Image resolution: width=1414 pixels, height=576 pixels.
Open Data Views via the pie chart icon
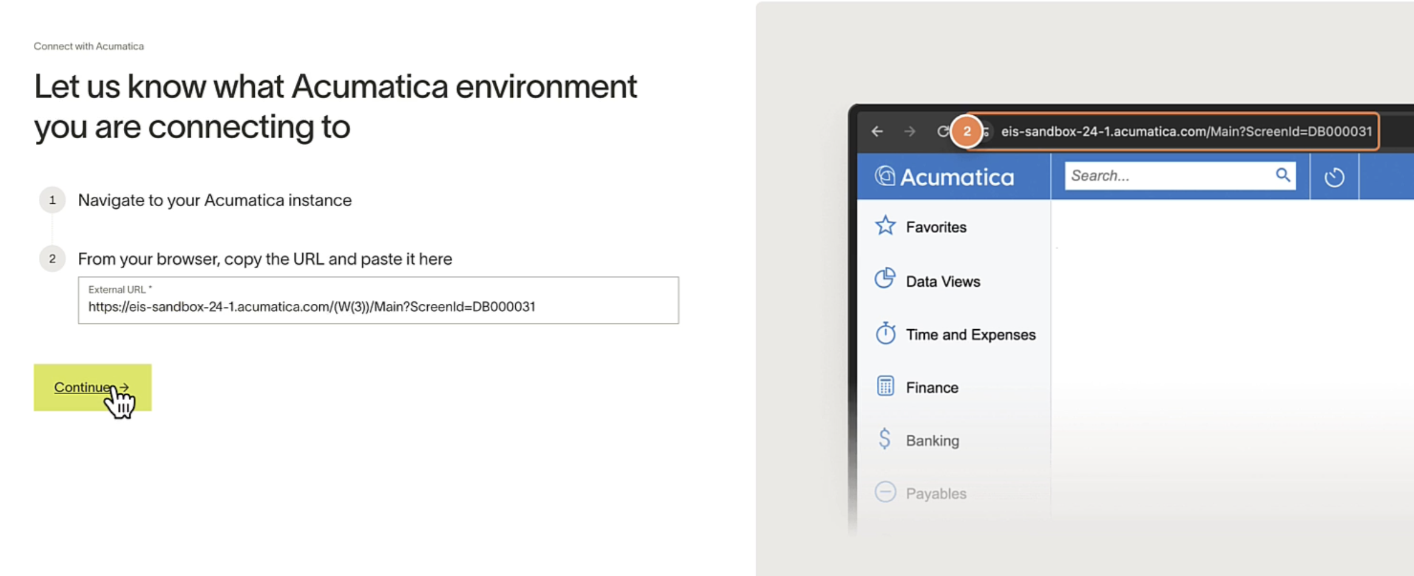point(885,279)
